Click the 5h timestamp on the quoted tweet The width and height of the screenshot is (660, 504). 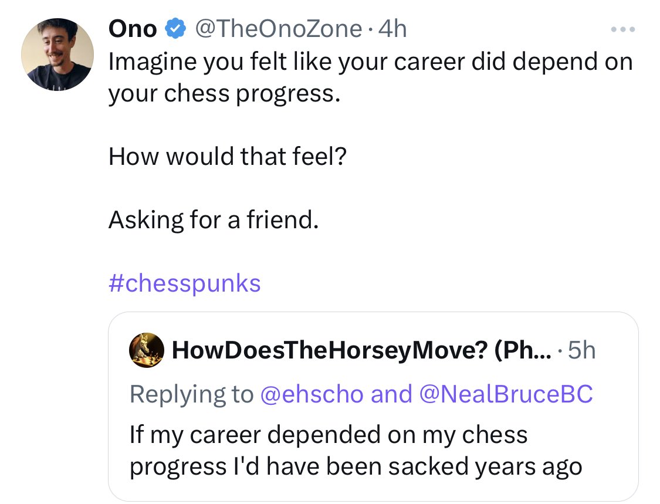coord(582,350)
